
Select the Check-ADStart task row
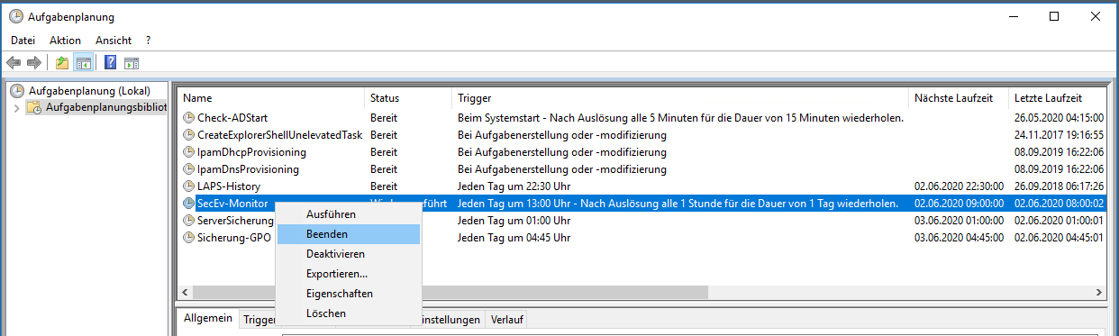[x=641, y=118]
